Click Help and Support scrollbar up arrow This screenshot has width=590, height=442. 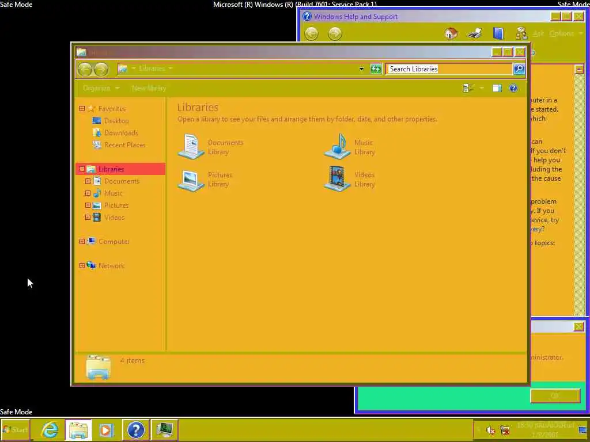pyautogui.click(x=578, y=69)
